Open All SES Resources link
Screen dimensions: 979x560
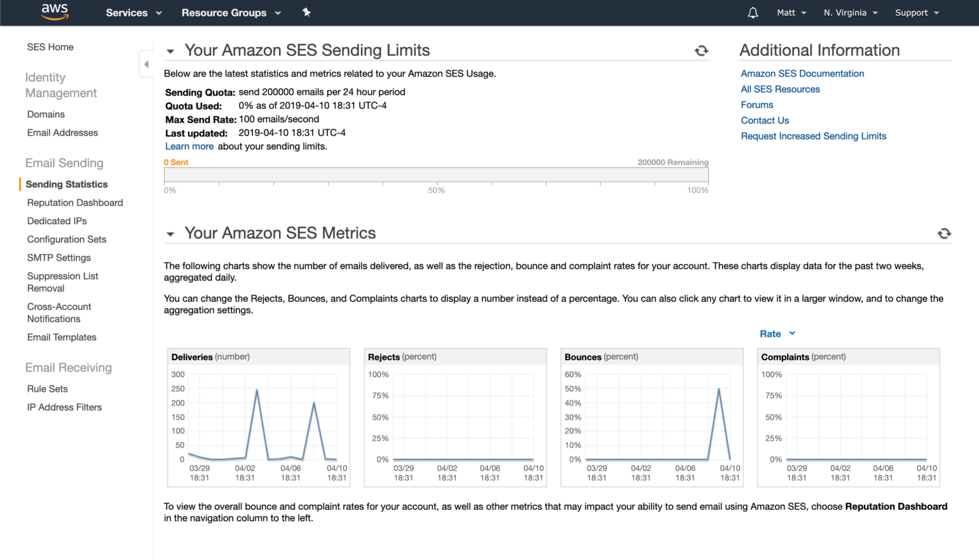point(780,90)
